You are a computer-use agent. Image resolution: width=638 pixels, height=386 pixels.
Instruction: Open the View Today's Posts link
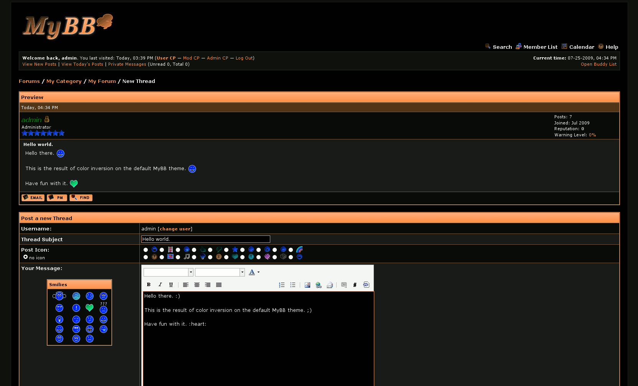(x=82, y=65)
